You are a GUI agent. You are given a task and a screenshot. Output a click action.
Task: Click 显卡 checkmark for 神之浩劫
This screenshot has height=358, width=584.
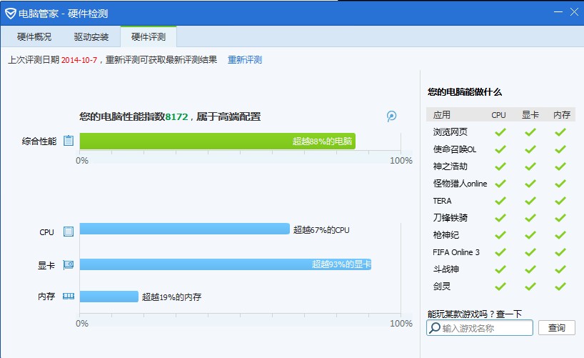click(530, 166)
